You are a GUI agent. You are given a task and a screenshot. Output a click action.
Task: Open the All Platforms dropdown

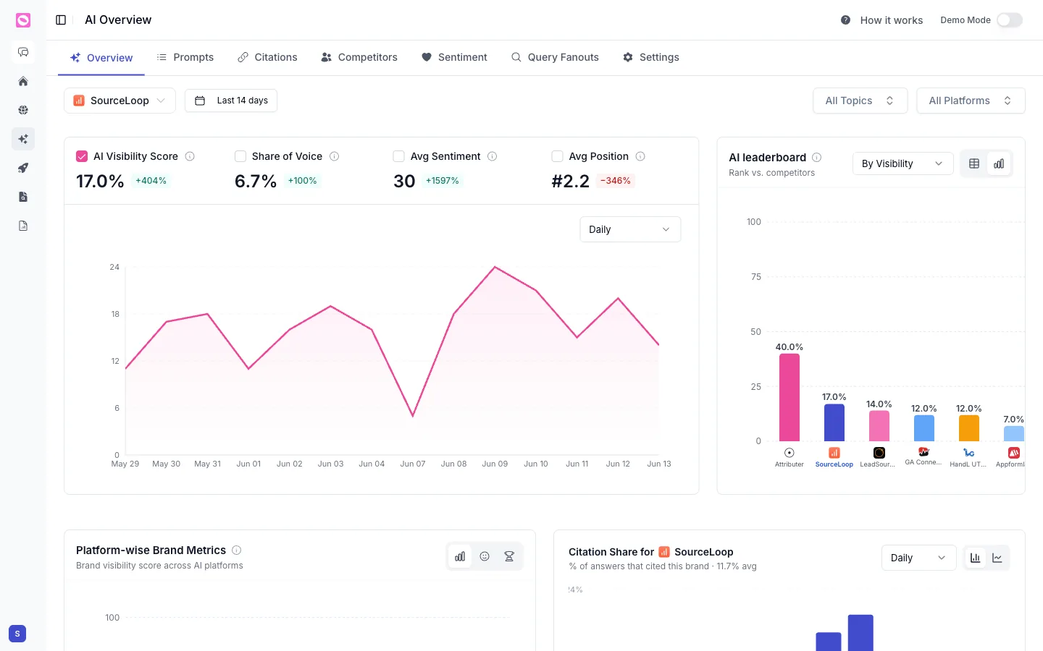pos(971,101)
